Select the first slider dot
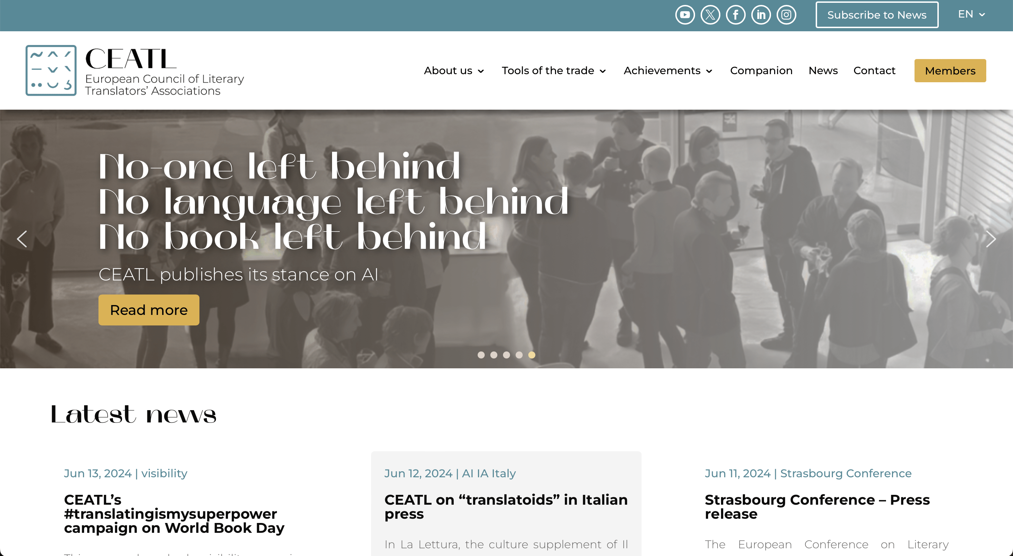Image resolution: width=1013 pixels, height=556 pixels. click(x=481, y=355)
